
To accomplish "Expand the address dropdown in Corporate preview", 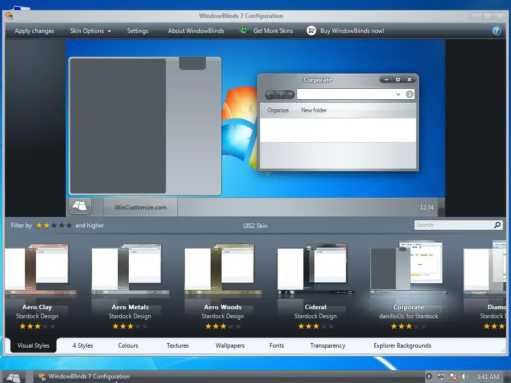I will click(398, 94).
